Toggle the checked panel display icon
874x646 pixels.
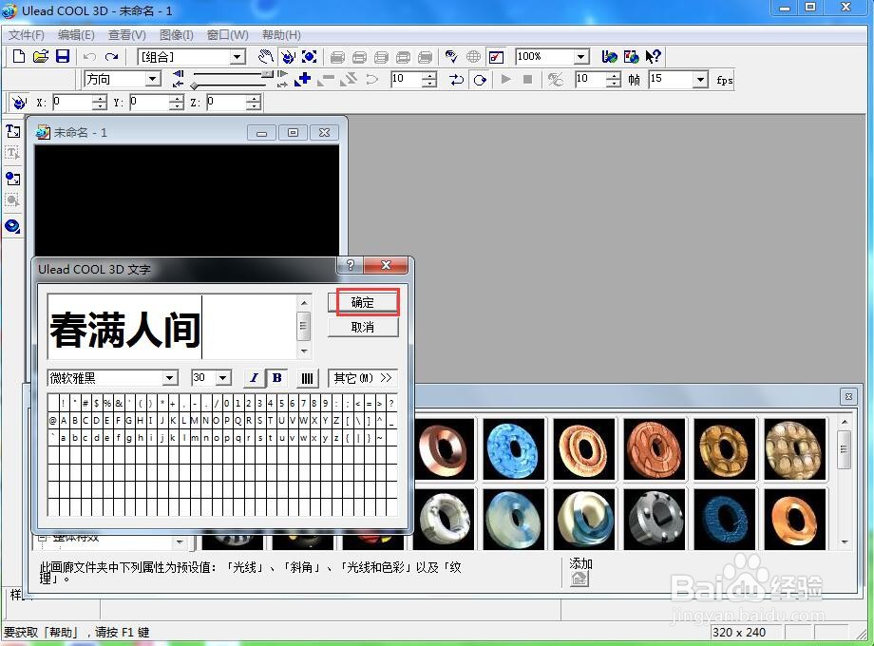click(496, 56)
